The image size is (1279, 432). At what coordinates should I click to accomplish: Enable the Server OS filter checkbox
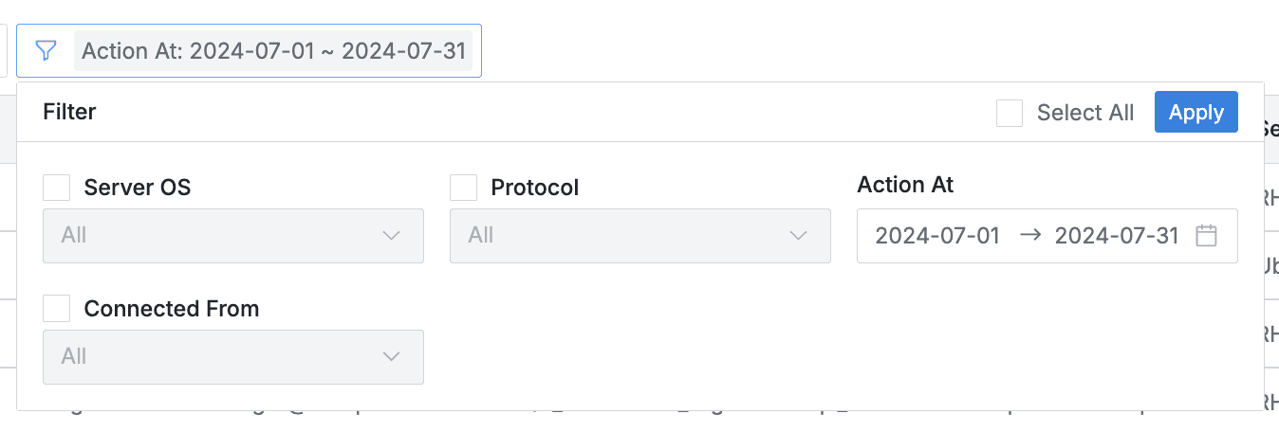(x=57, y=188)
